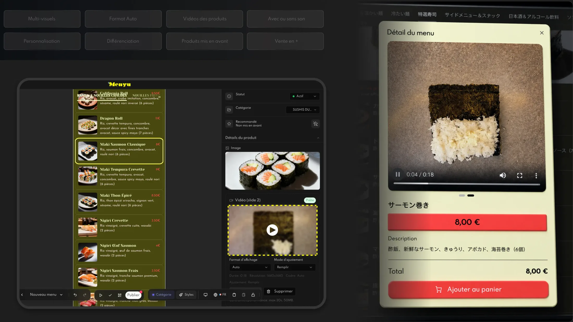The image size is (573, 322).
Task: Undo the last change in toolbar
Action: (x=75, y=295)
